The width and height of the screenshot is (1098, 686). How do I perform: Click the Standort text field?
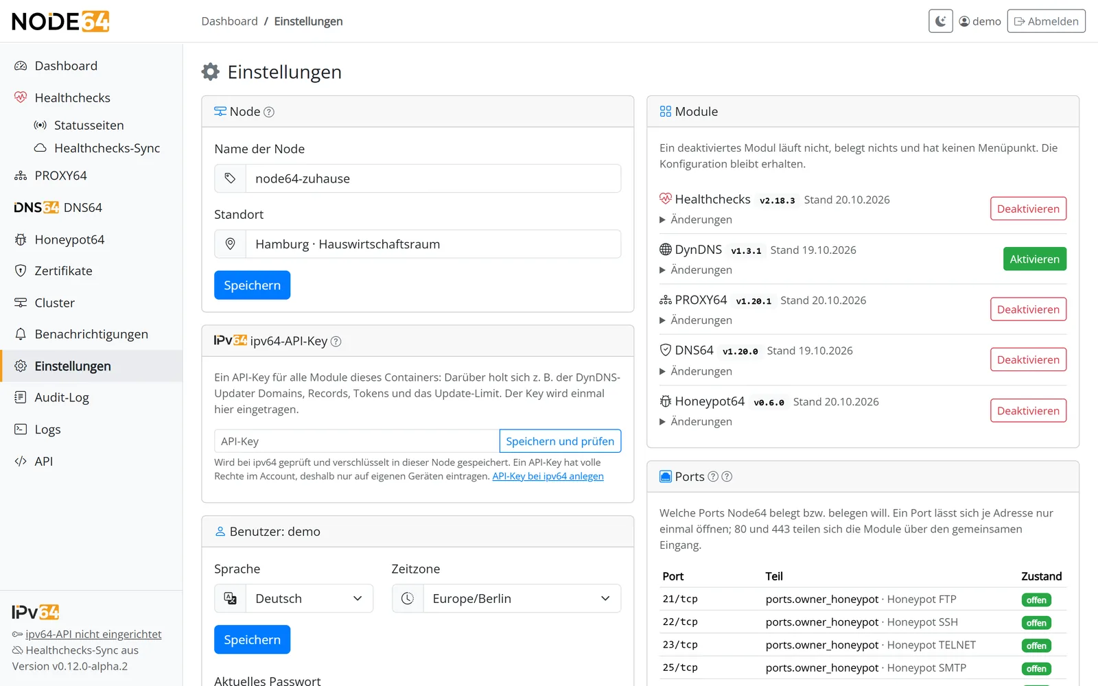coord(434,244)
